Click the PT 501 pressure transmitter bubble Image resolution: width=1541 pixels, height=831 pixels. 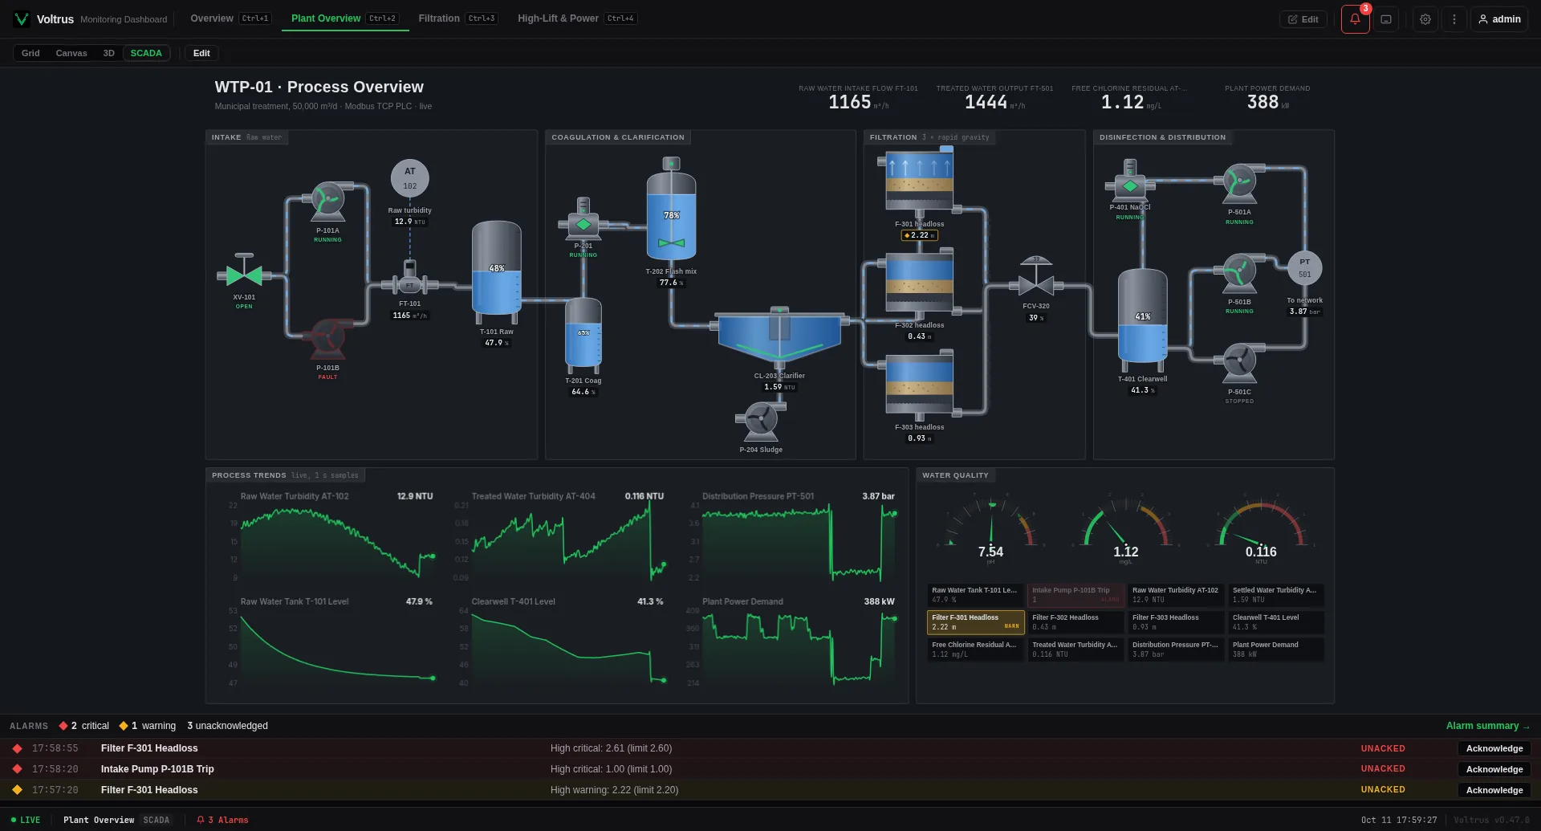pyautogui.click(x=1304, y=268)
